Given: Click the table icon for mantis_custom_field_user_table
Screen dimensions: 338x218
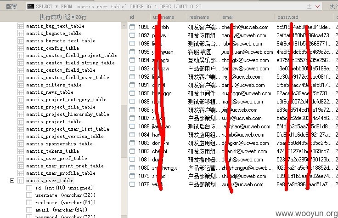Looking at the screenshot, I should pos(21,77).
